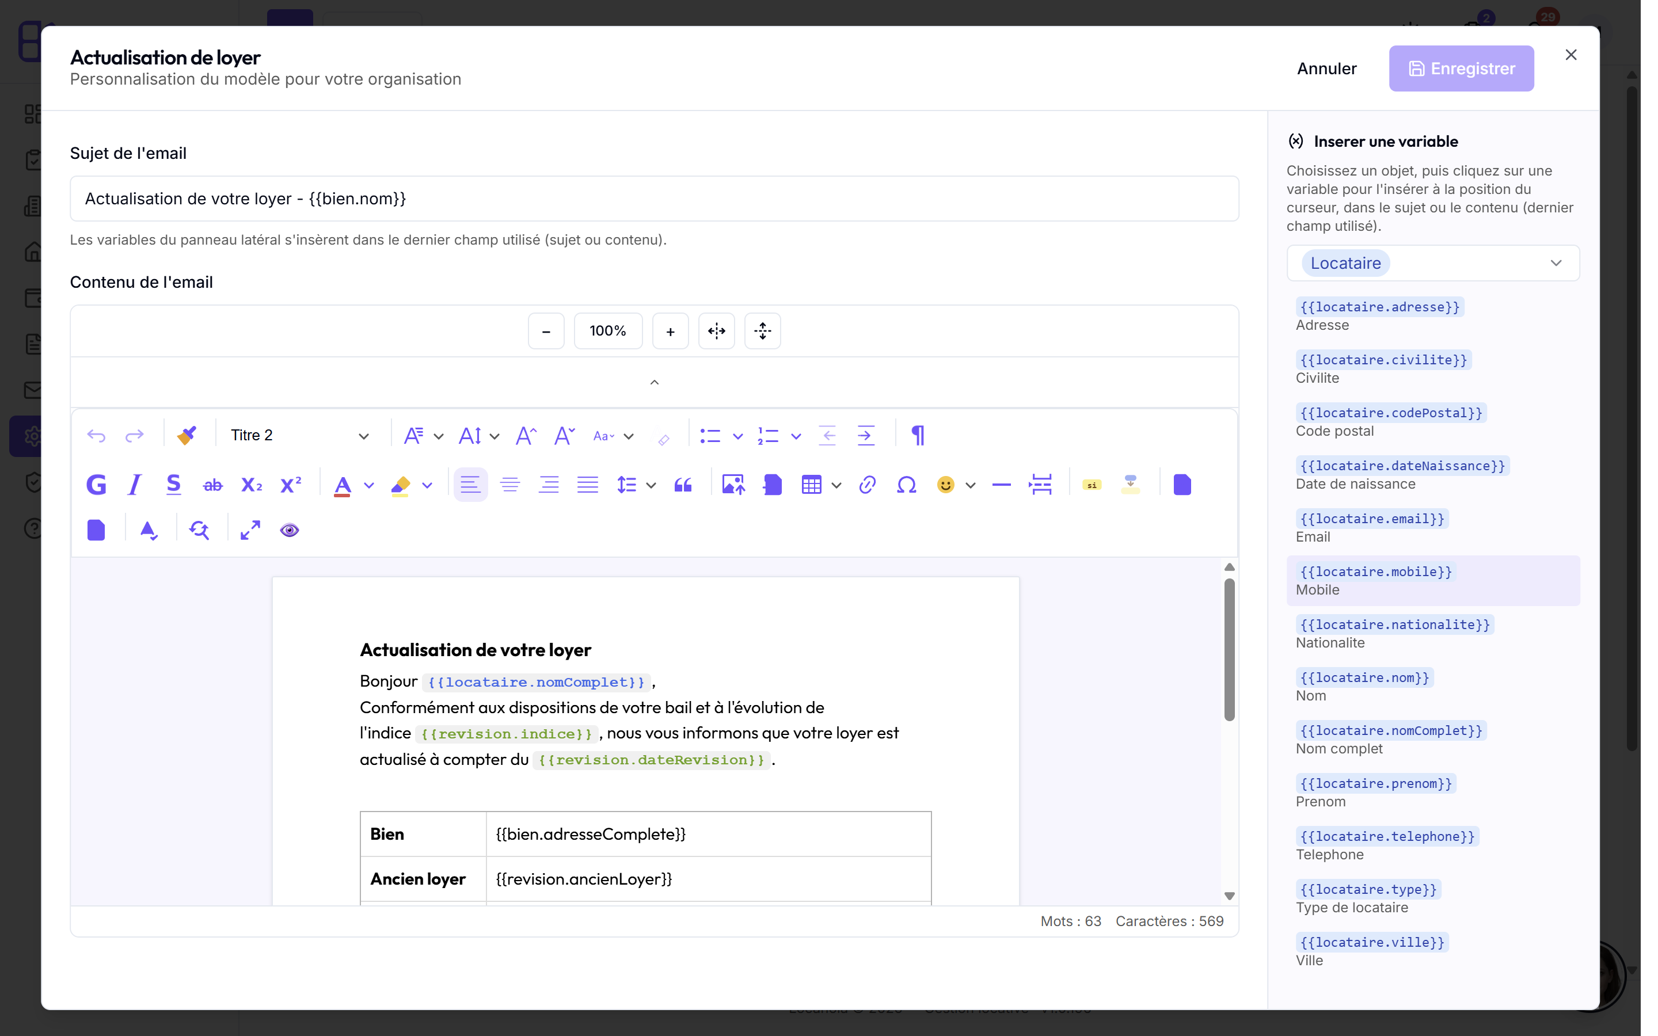Image resolution: width=1658 pixels, height=1036 pixels.
Task: Click the editor vertical scrollbar thumb
Action: (x=1230, y=650)
